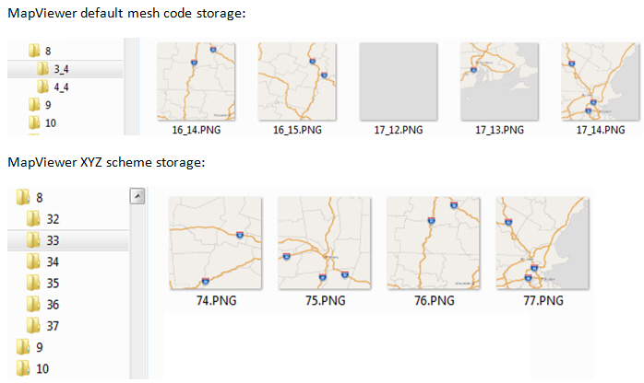The height and width of the screenshot is (383, 644).
Task: Click folder 8 icon in top tree
Action: click(33, 51)
